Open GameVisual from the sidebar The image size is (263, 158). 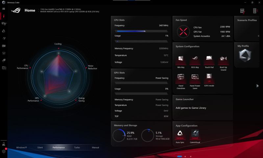click(x=4, y=38)
